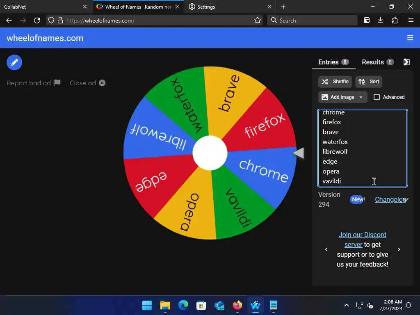Open the wheelofnames hamburger menu

[x=410, y=38]
